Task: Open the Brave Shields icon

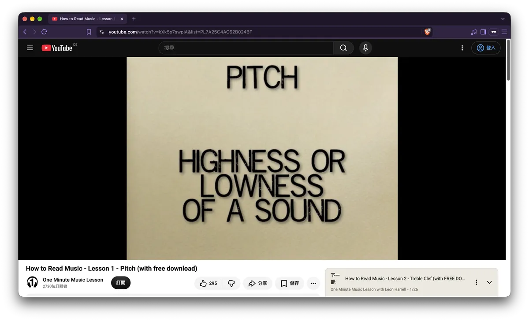Action: point(428,32)
